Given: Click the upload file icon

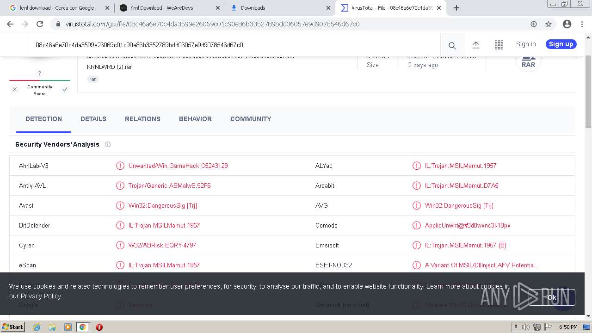Looking at the screenshot, I should [475, 45].
